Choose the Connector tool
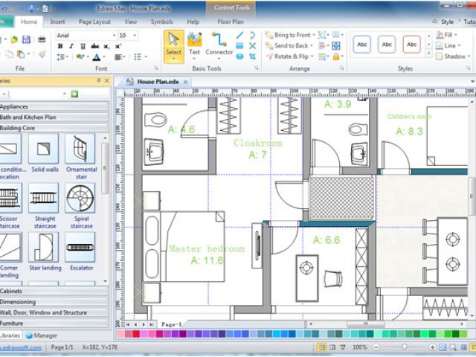The image size is (476, 357). tap(219, 44)
